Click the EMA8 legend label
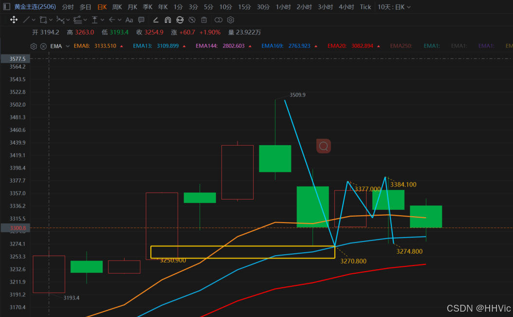 pyautogui.click(x=81, y=46)
